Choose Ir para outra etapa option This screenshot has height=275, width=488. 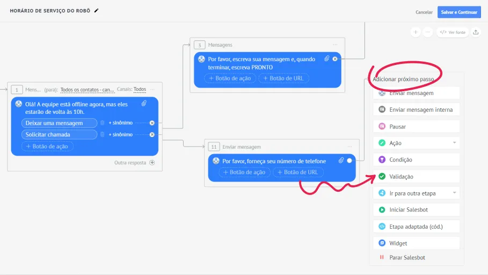[x=416, y=193]
